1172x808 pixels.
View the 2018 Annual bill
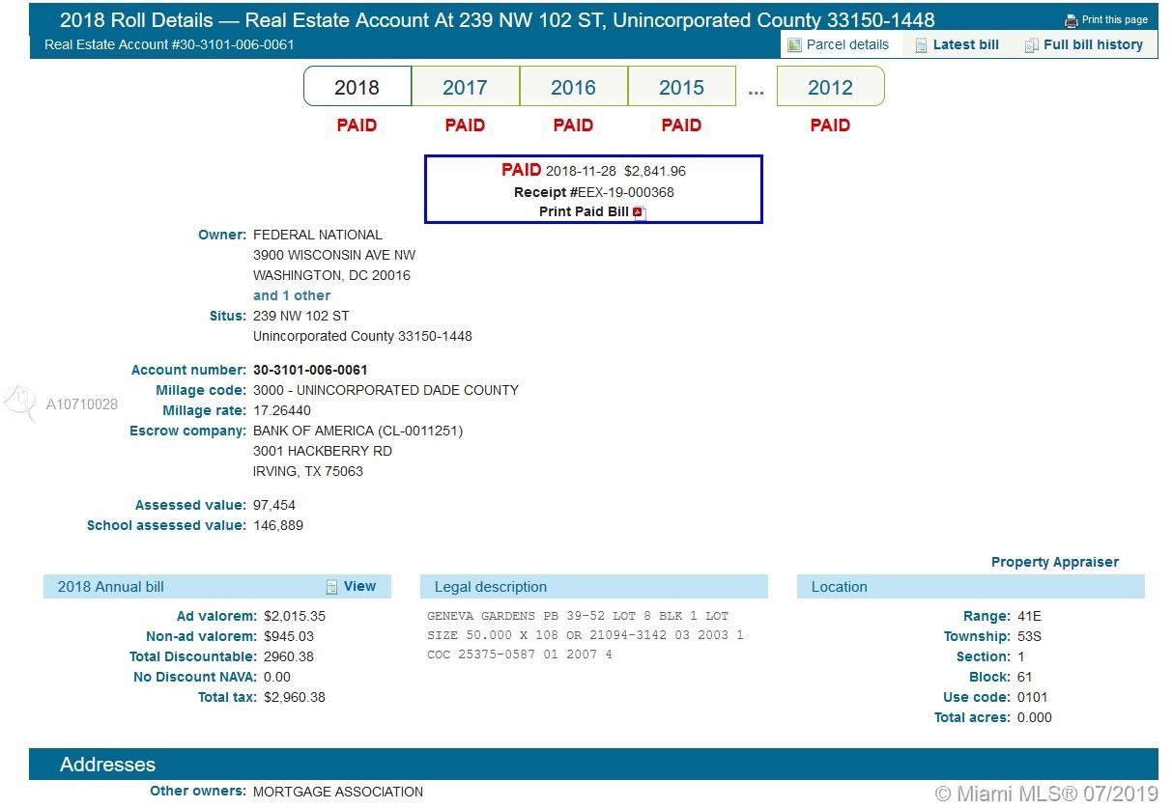click(359, 586)
